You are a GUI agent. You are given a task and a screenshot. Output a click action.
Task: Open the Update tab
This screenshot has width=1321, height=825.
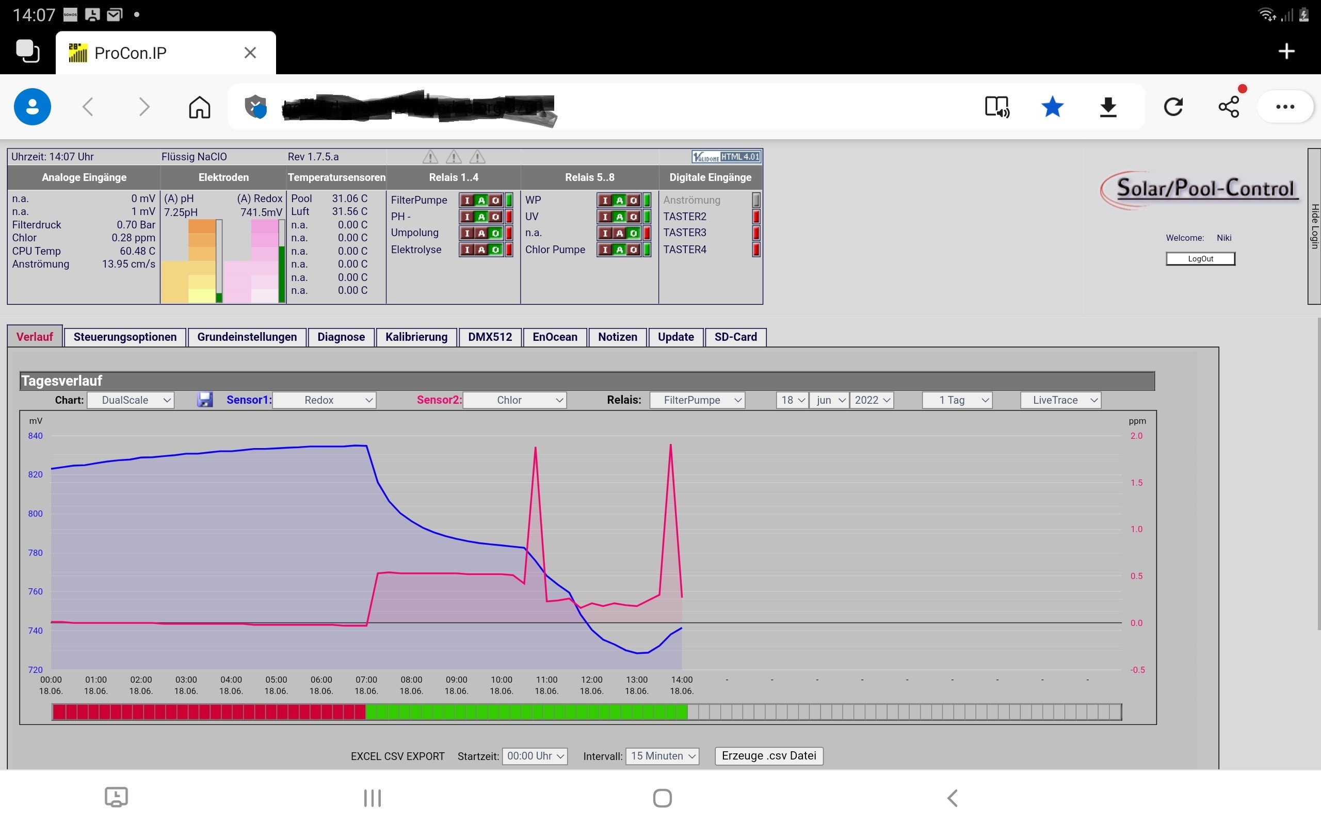(x=676, y=337)
